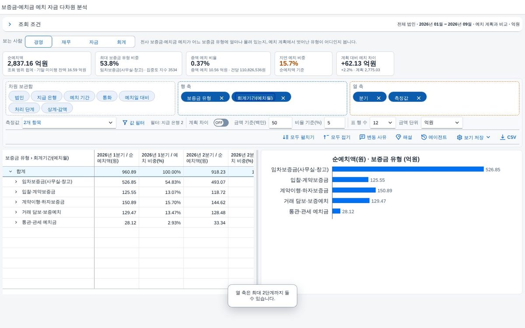Pick the 법인 dimension chip
Viewport: 525px width, 328px height.
(19, 98)
